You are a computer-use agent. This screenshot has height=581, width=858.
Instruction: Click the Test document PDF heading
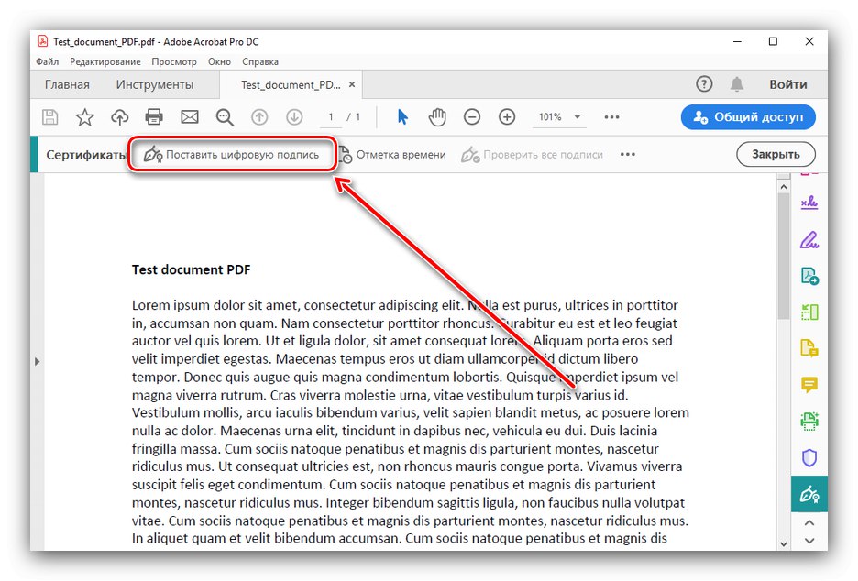click(191, 269)
